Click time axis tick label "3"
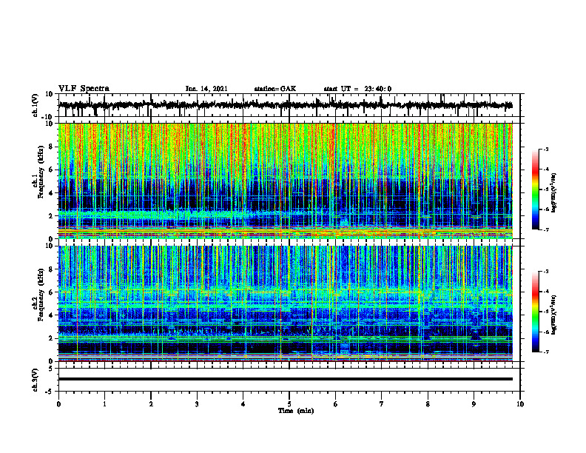The image size is (586, 453). pos(197,404)
